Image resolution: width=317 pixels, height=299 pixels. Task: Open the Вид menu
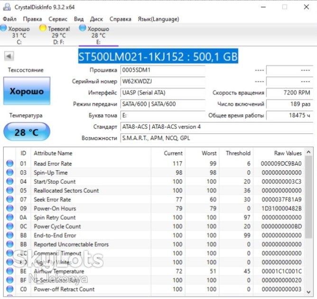coord(79,19)
